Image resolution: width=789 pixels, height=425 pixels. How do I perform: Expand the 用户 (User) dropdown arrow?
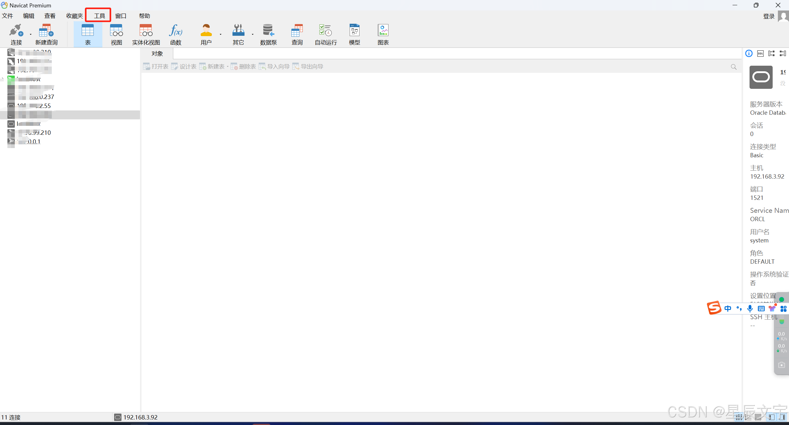tap(220, 34)
